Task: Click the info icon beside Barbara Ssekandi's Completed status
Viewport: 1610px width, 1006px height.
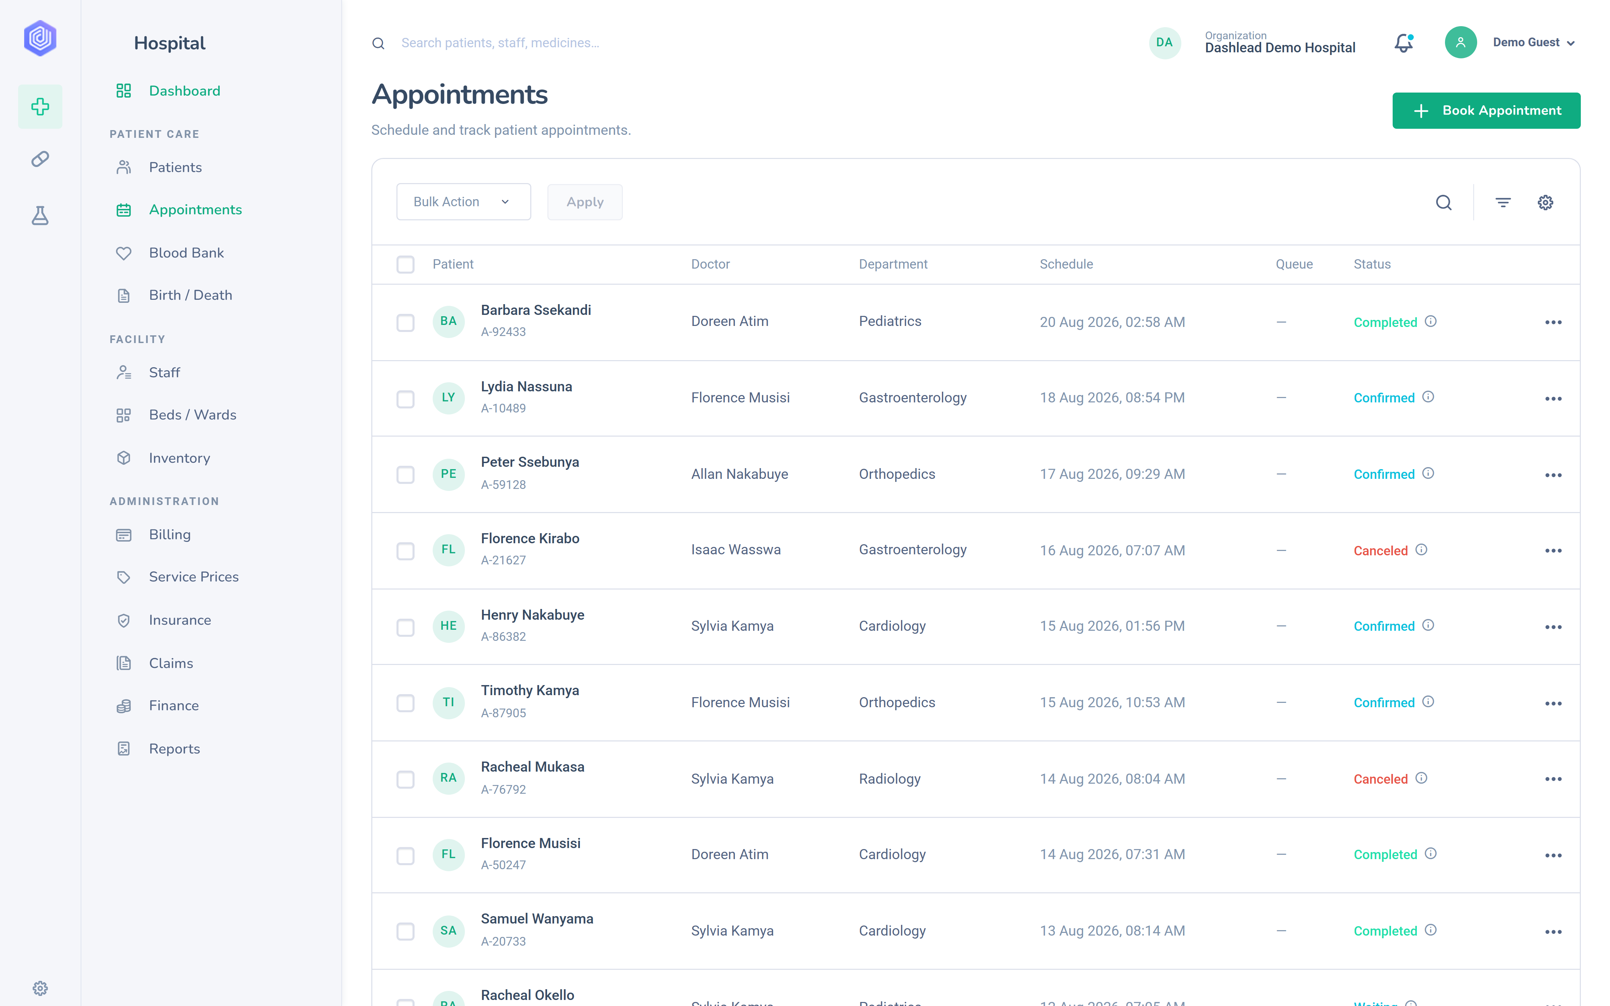Action: 1431,321
